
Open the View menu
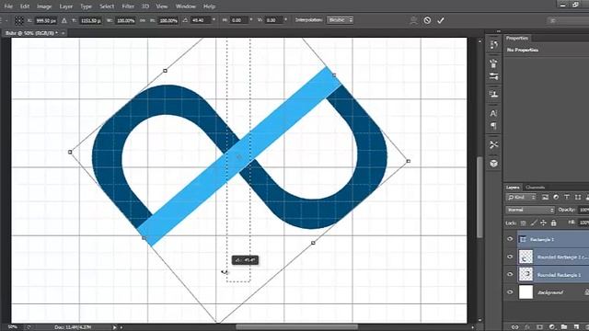[x=162, y=6]
